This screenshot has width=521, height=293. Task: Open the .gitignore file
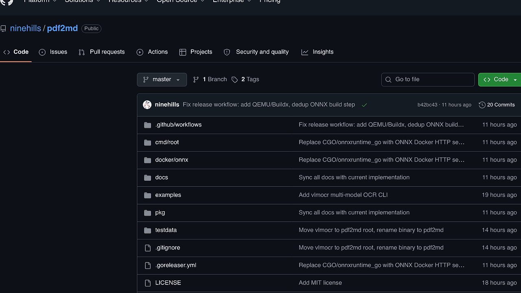(168, 247)
